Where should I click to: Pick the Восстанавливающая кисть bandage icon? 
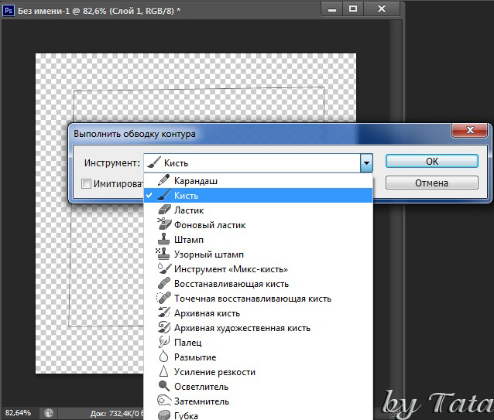click(164, 283)
